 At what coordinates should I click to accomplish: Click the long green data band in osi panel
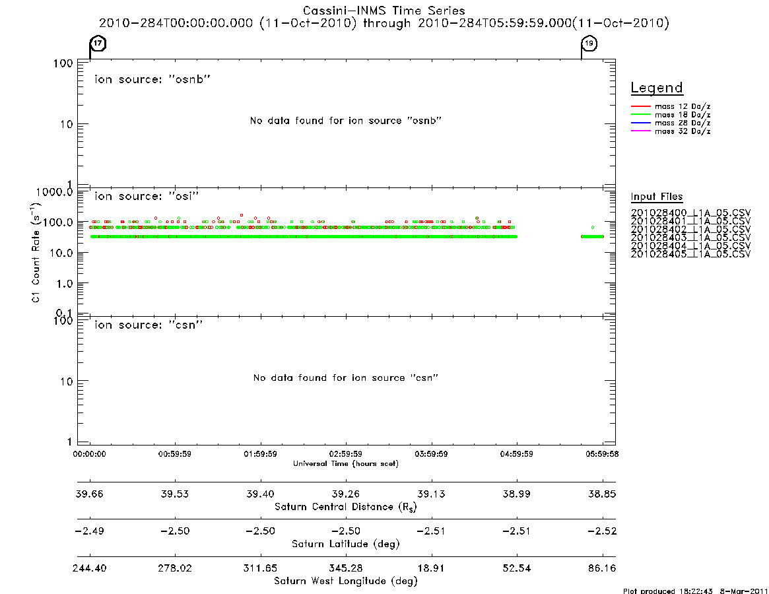click(x=304, y=237)
